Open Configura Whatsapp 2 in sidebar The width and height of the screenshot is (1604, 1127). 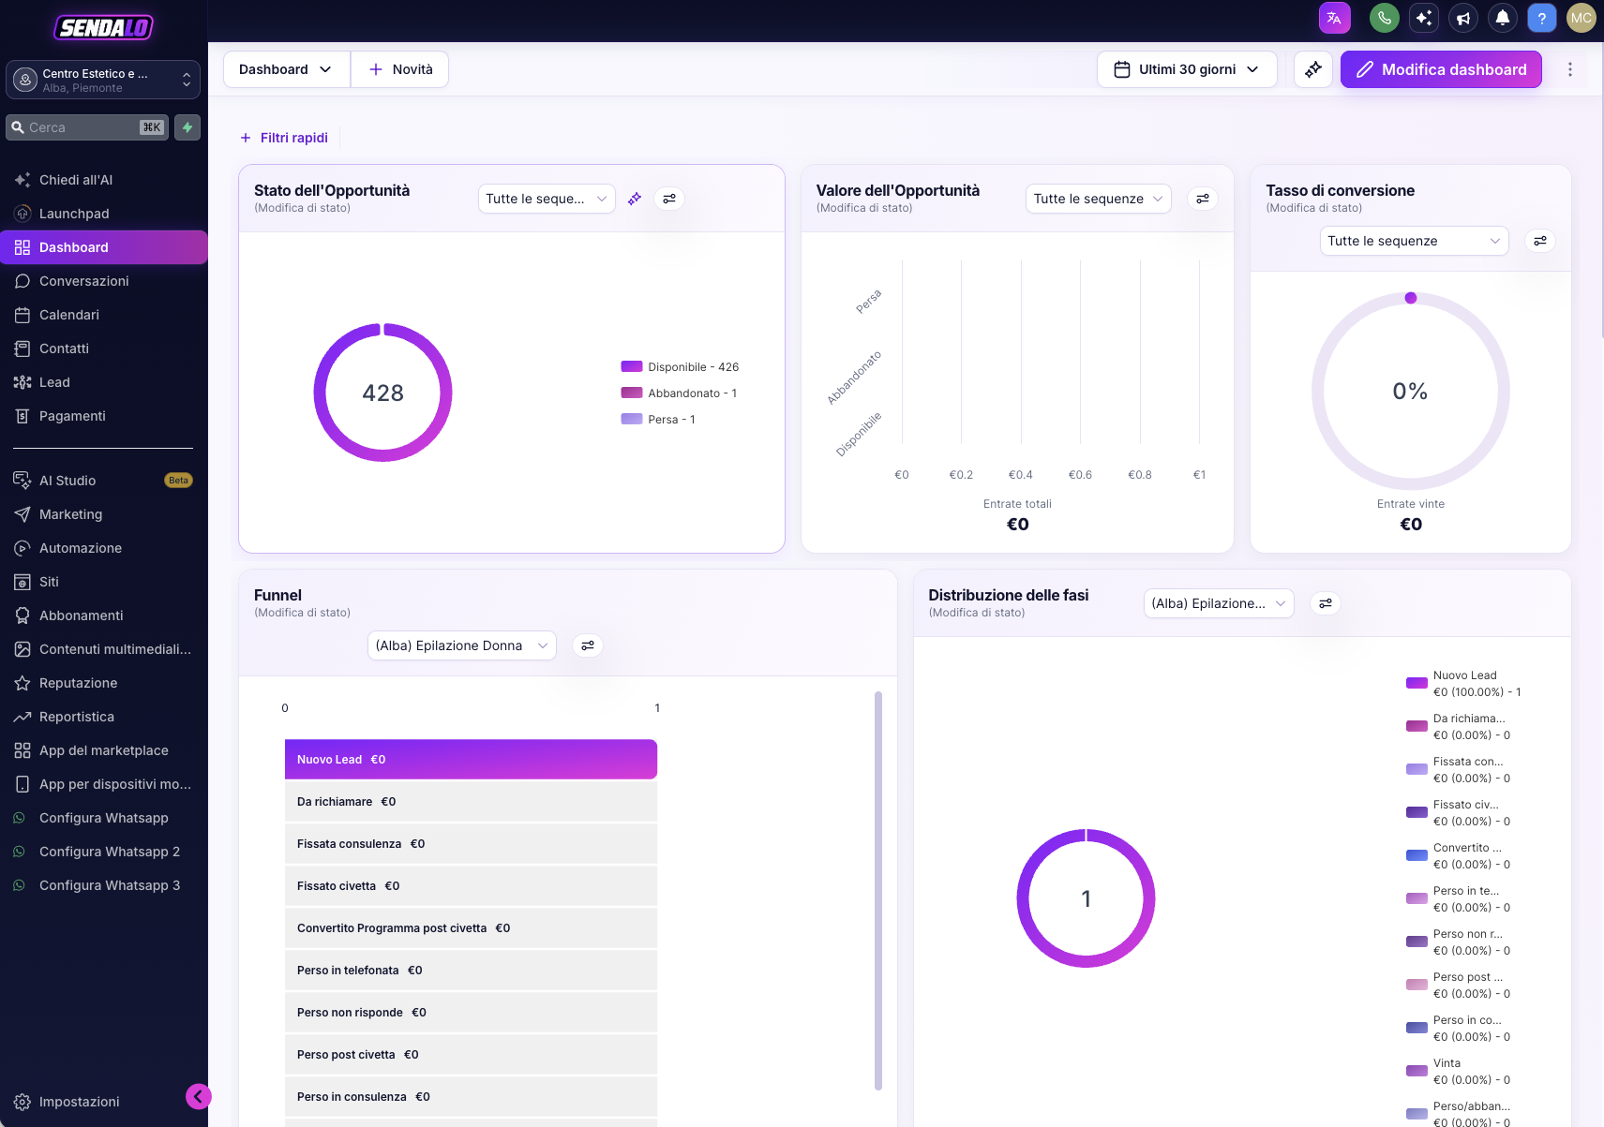(104, 852)
